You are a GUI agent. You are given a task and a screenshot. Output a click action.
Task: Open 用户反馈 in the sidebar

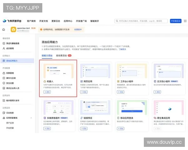pos(10,123)
